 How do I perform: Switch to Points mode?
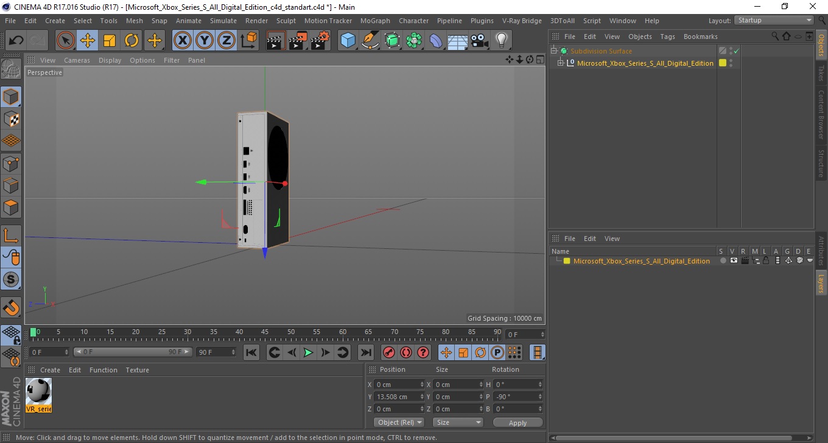11,163
